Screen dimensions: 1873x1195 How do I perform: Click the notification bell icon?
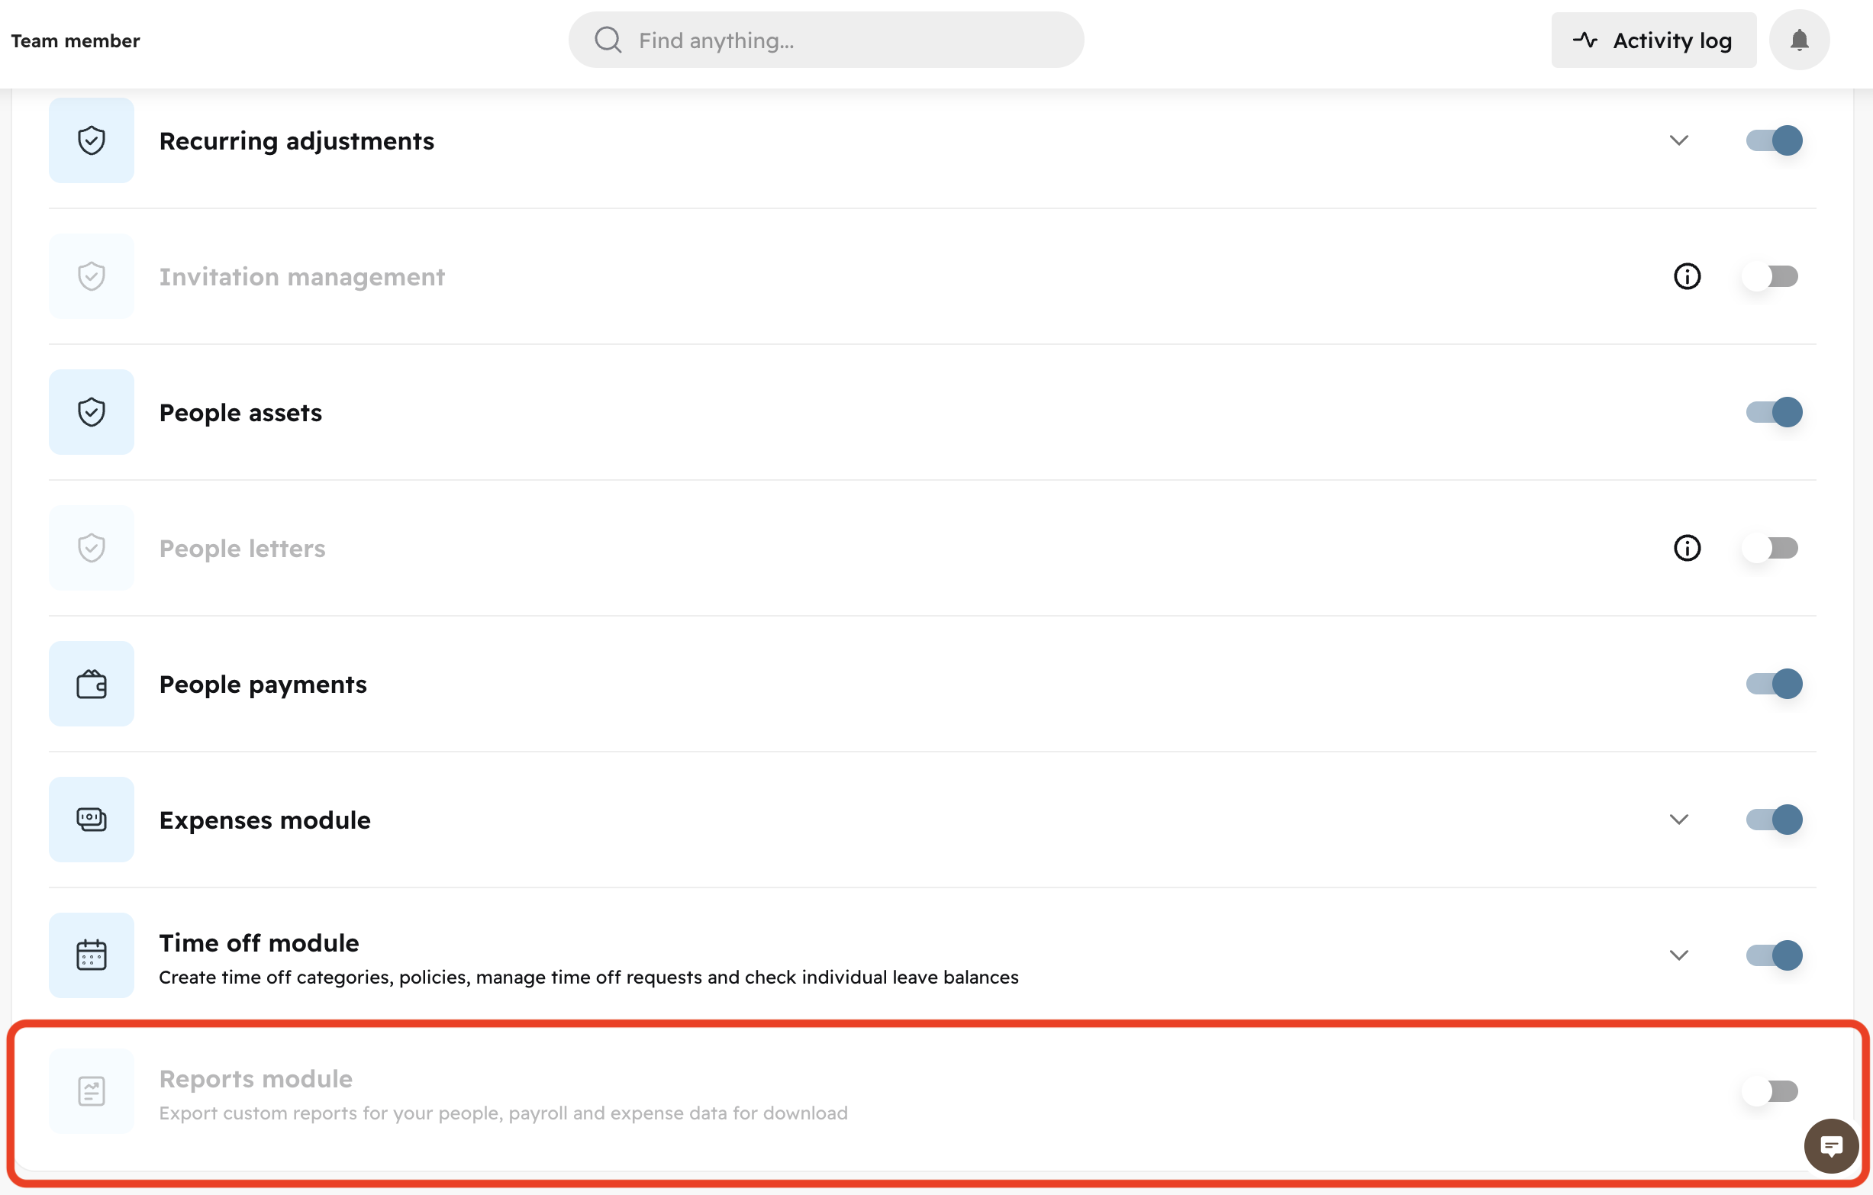(1799, 40)
